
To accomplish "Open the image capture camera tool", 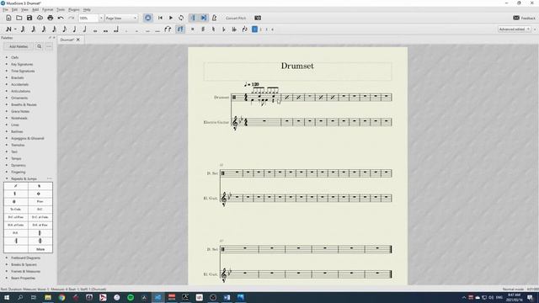I will point(258,18).
